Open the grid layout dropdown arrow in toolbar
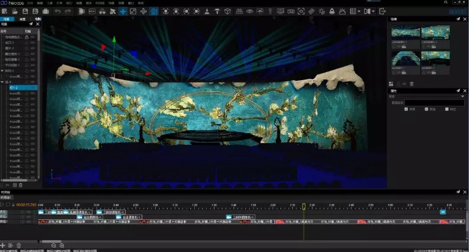This screenshot has width=469, height=252. tap(359, 11)
